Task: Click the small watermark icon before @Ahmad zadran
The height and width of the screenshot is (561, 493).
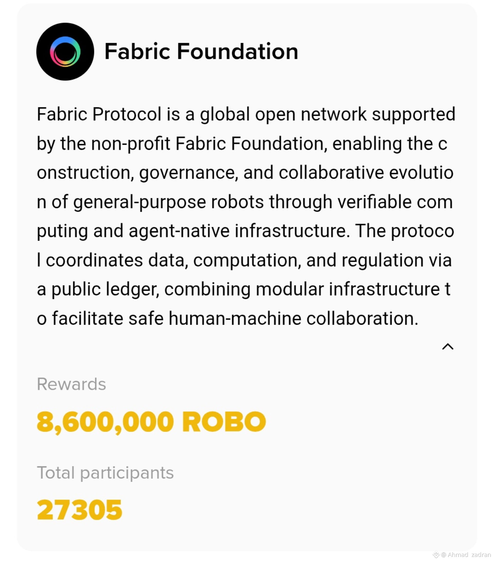Action: click(436, 555)
